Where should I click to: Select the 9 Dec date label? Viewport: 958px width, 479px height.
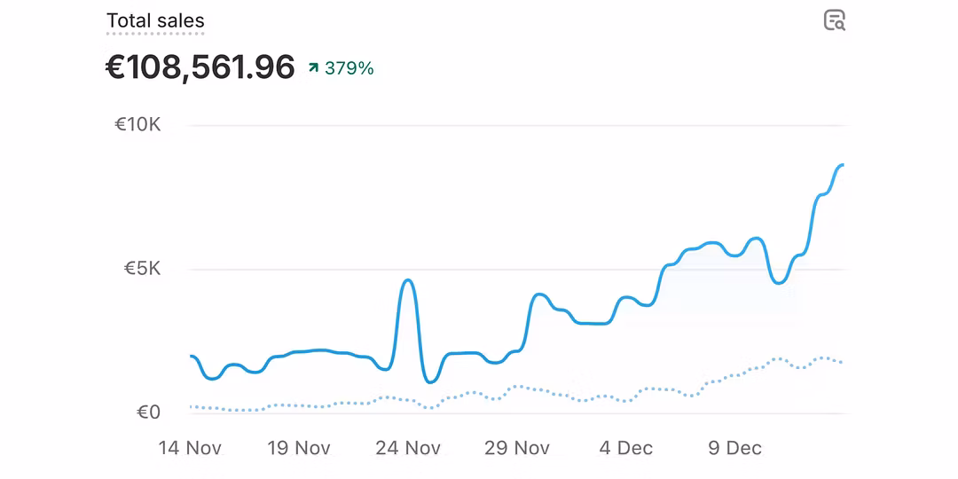pos(735,448)
